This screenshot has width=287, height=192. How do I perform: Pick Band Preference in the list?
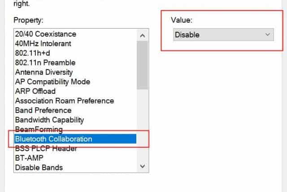[x=43, y=110]
